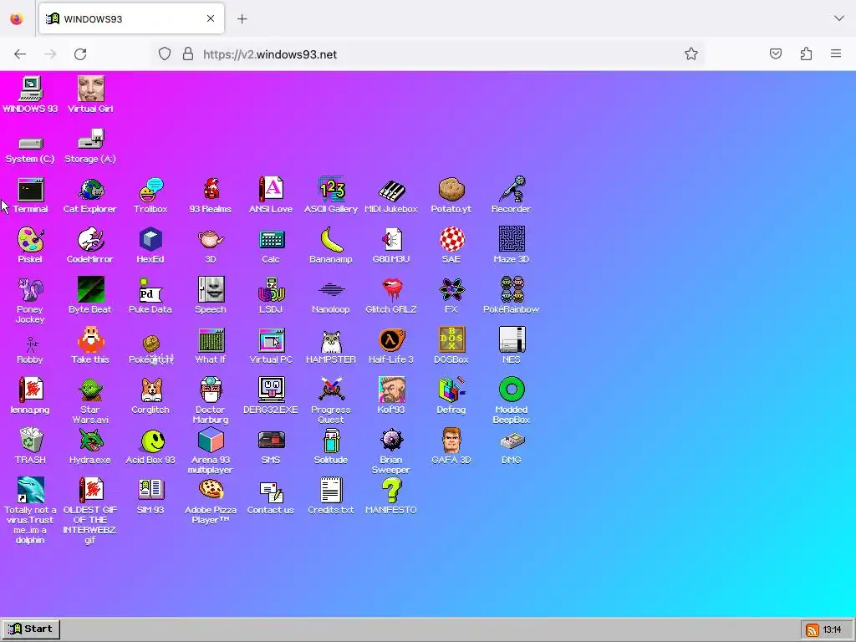This screenshot has height=642, width=856.
Task: Select the Puke Data icon
Action: 150,291
